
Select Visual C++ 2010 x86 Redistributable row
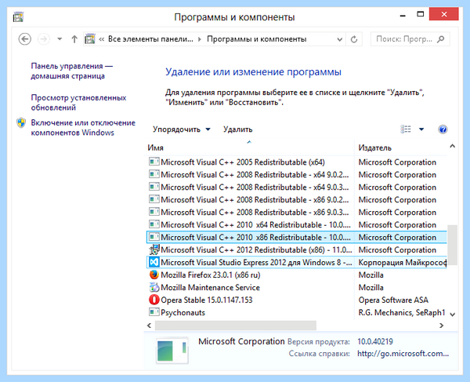point(296,238)
